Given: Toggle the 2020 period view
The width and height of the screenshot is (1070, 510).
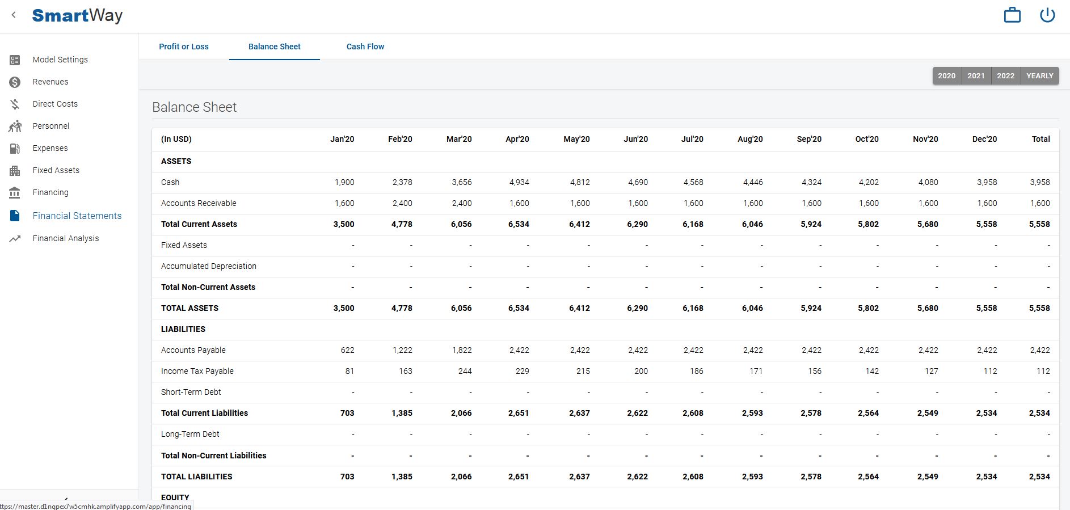Looking at the screenshot, I should point(946,75).
